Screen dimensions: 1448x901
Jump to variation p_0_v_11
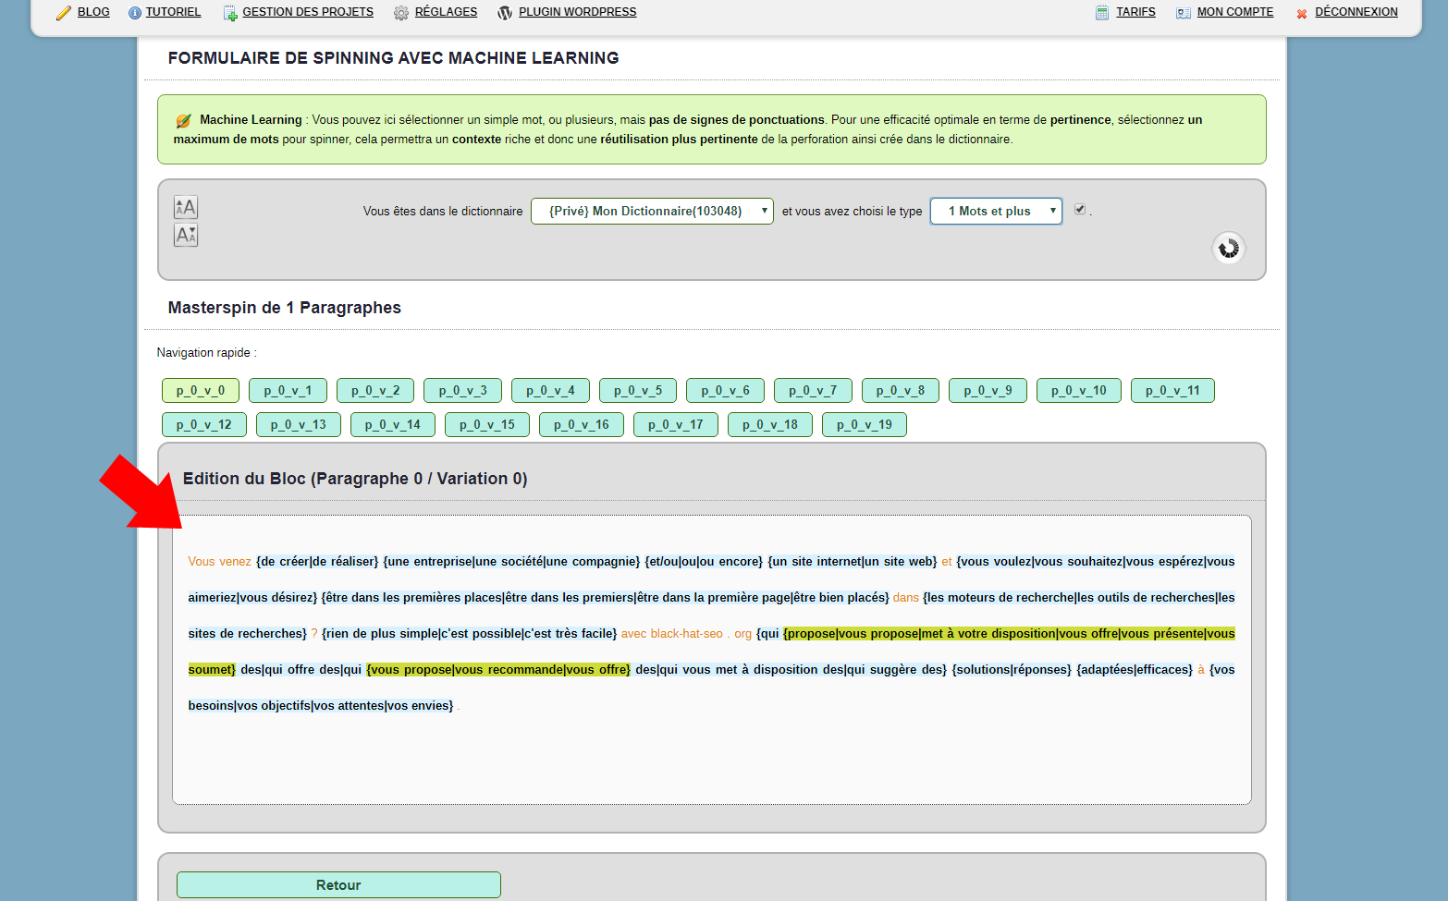pos(1172,391)
